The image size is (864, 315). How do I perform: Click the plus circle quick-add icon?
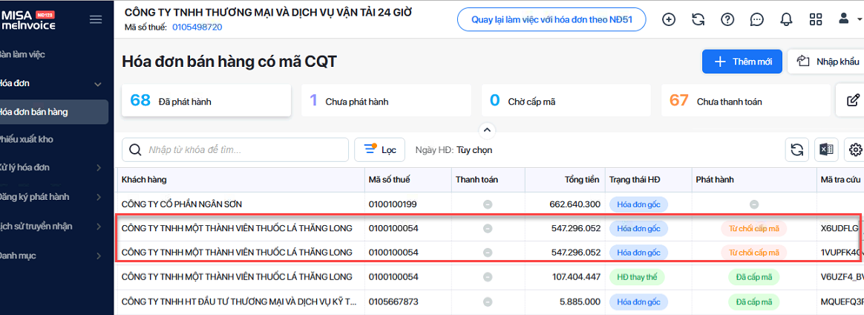point(668,20)
